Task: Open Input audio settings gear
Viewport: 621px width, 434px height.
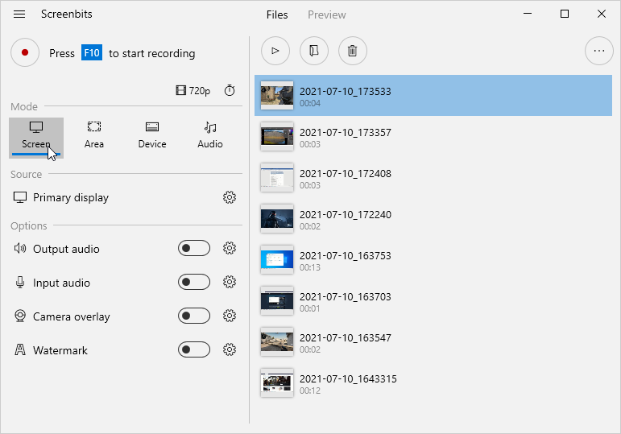Action: pyautogui.click(x=230, y=282)
